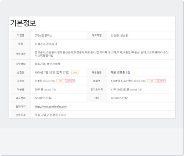Select representative names 김성관, 신상완
Viewport: 184px width, 156px height.
[119, 35]
